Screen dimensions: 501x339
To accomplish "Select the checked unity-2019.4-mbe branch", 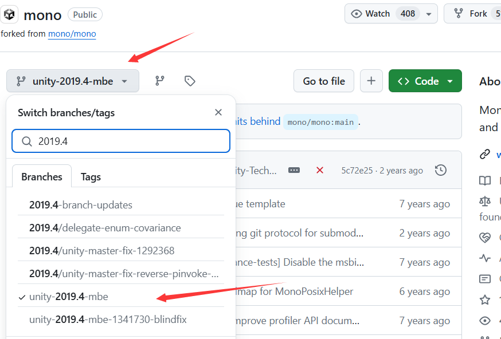I will tap(121, 297).
